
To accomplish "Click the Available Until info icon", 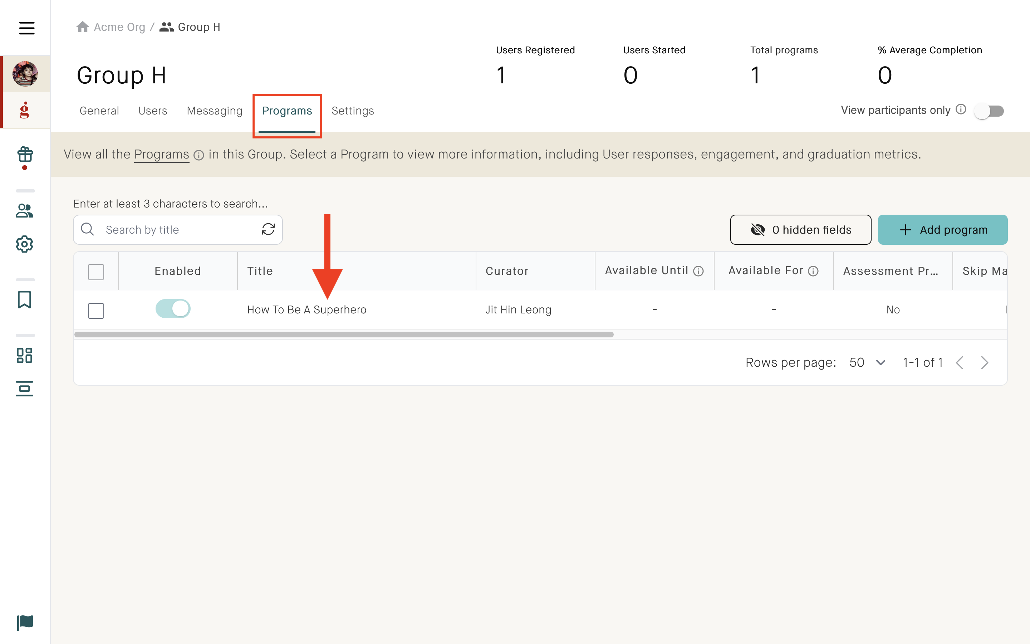I will pos(699,270).
